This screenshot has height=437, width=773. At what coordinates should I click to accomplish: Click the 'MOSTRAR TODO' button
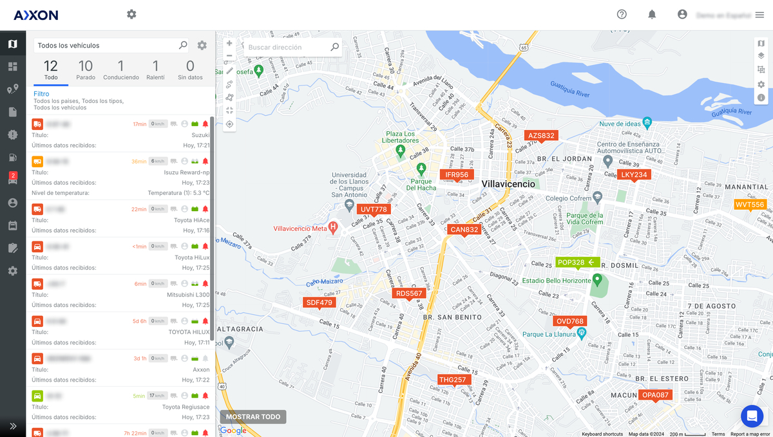click(x=253, y=416)
